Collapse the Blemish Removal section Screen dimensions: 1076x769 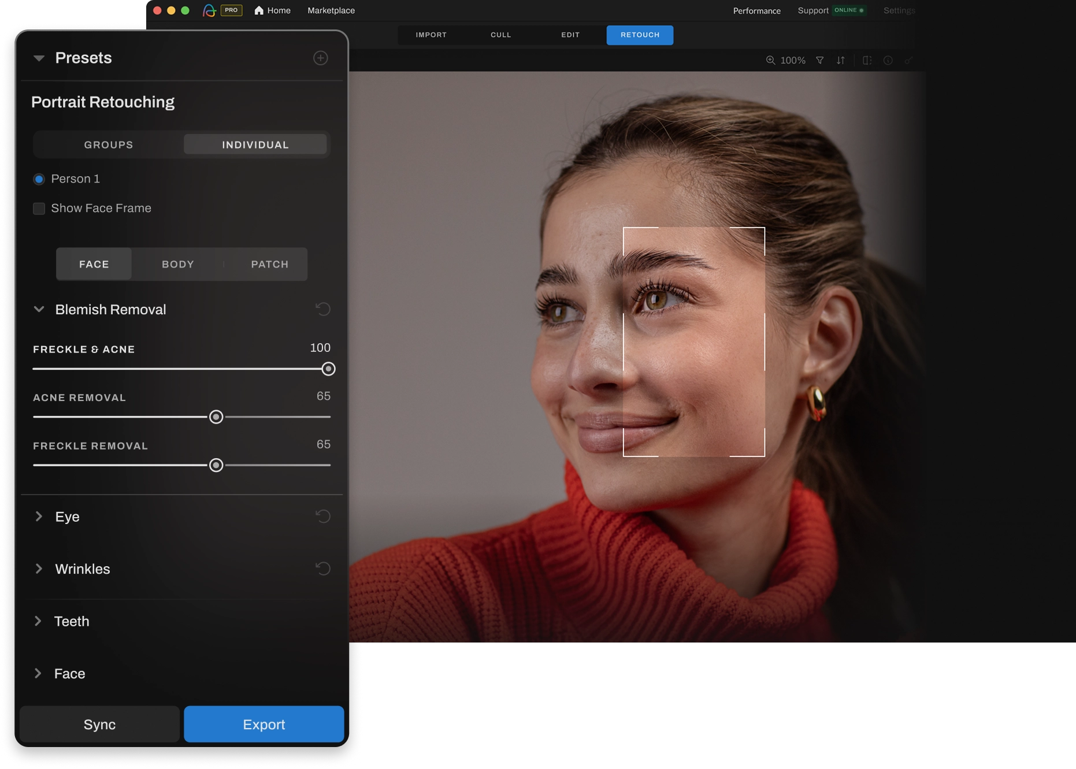pos(39,309)
